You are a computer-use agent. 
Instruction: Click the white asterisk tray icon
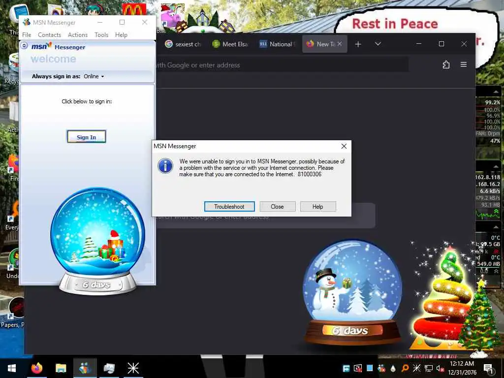pyautogui.click(x=416, y=368)
